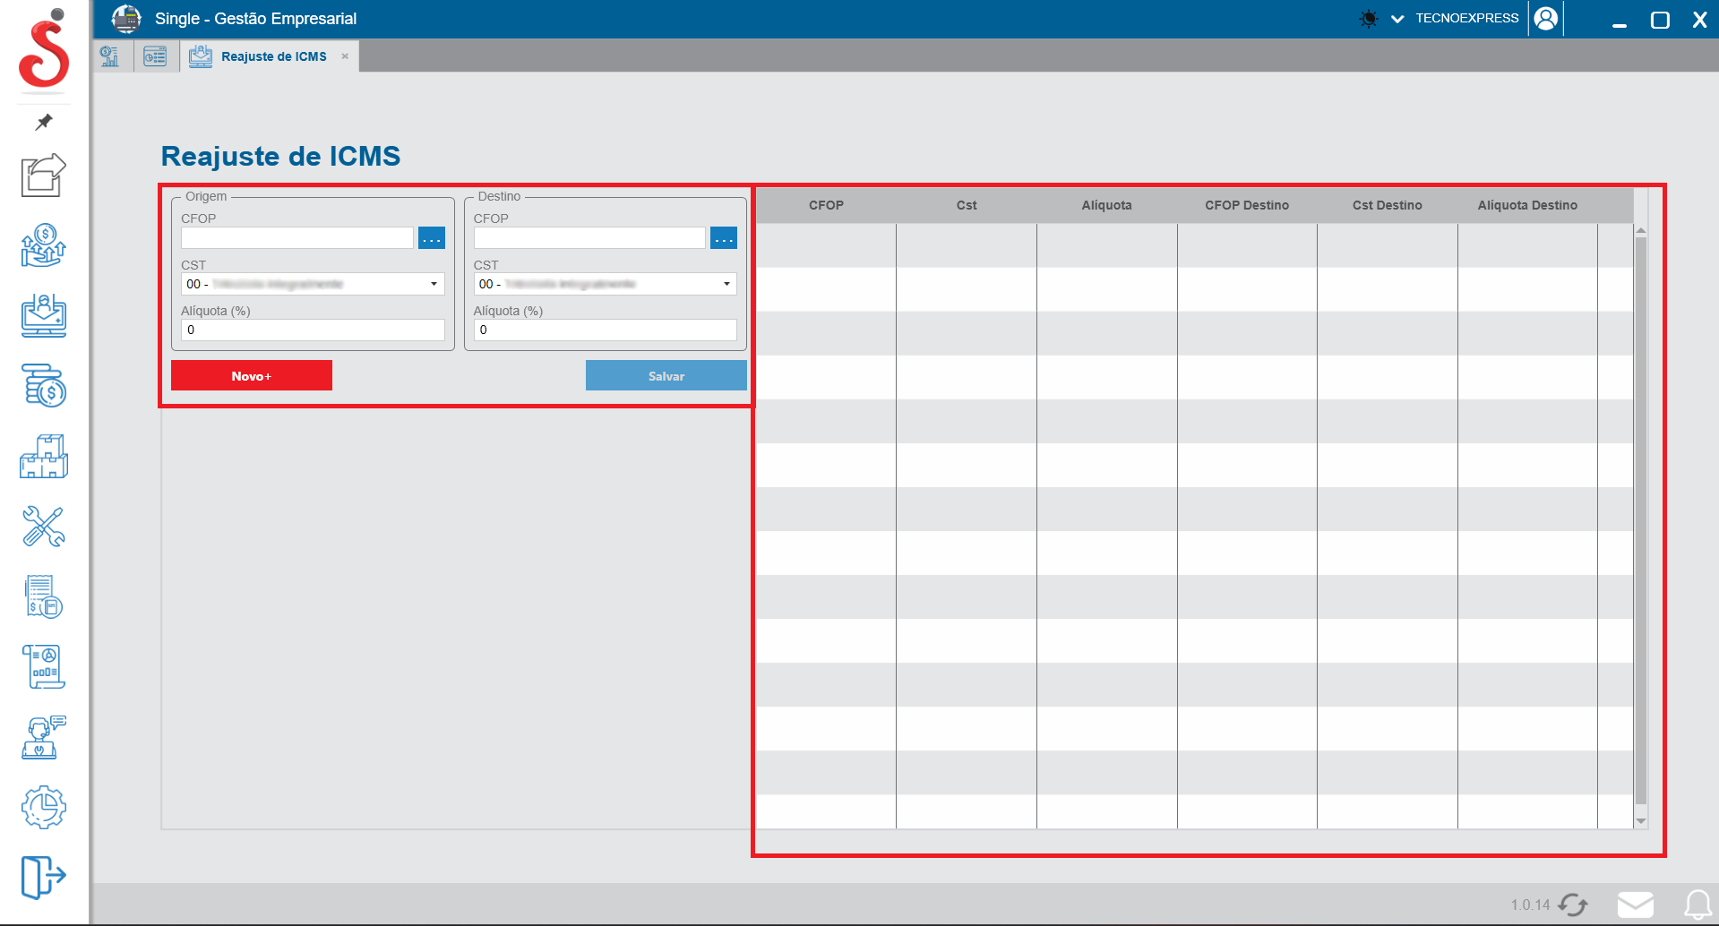Close the Reajuste de ICMS tab
Screen dimensions: 1719x926
[x=345, y=56]
